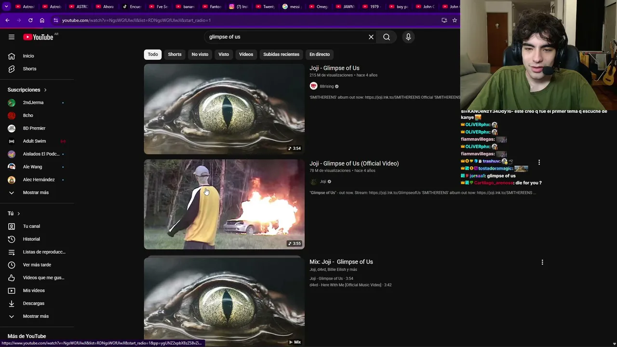This screenshot has height=347, width=617.
Task: Select the 'No visto' filter chip
Action: [200, 54]
